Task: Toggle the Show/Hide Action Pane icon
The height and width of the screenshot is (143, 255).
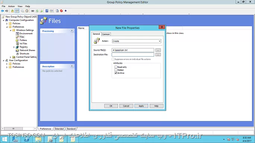Action: (51, 11)
